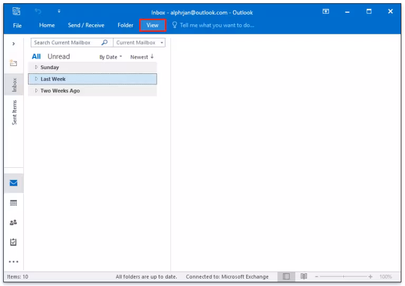Open the Customize Quick Access Toolbar arrow
The width and height of the screenshot is (405, 286).
coord(59,11)
